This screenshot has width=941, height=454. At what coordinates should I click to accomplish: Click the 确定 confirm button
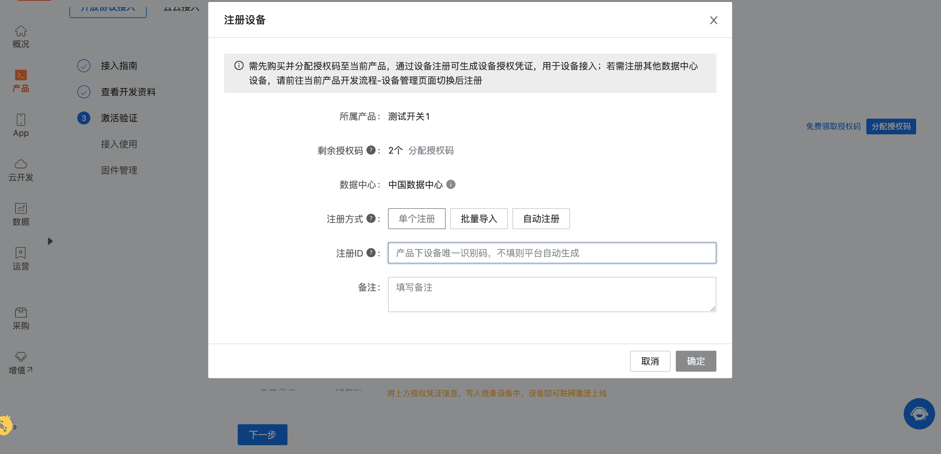(x=695, y=361)
